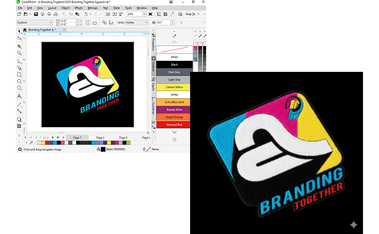Choose National Red thread color

(174, 125)
